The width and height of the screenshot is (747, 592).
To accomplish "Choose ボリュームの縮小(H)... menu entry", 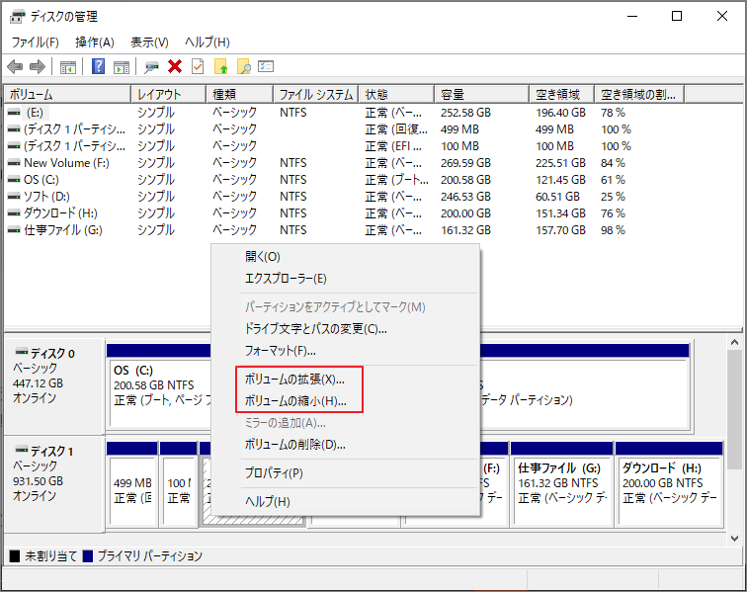I will pyautogui.click(x=346, y=401).
